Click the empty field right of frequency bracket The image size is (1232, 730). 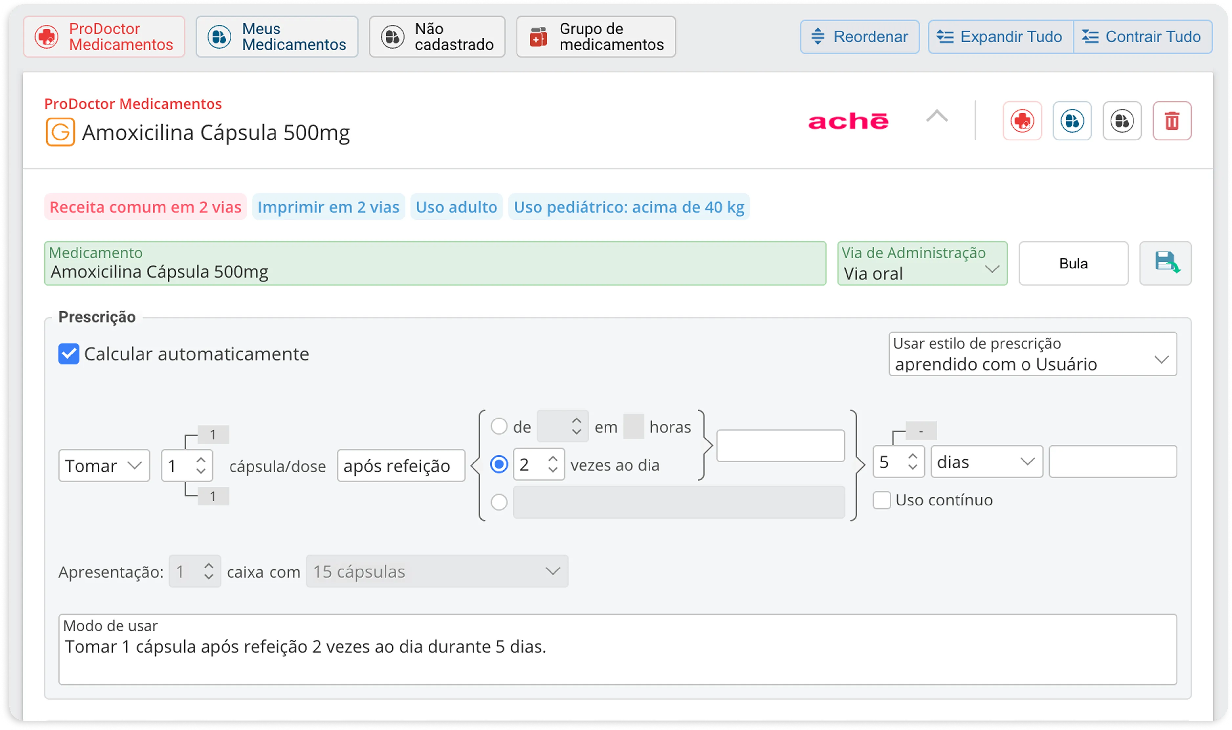780,446
